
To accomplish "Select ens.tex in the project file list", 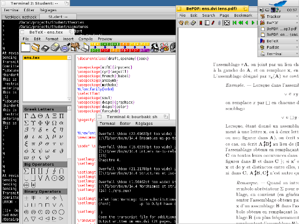I will tap(45, 58).
